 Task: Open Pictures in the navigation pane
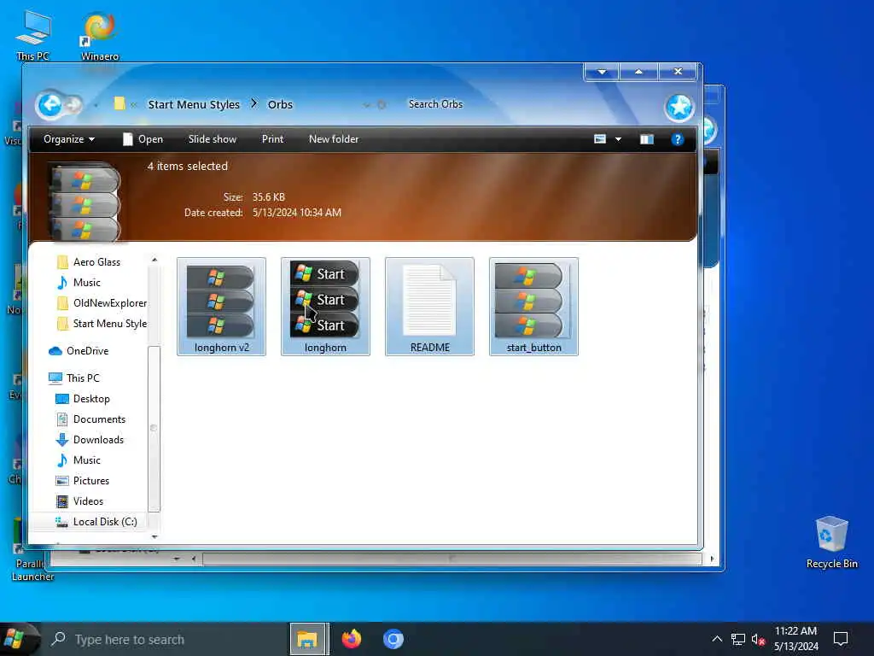(x=83, y=481)
